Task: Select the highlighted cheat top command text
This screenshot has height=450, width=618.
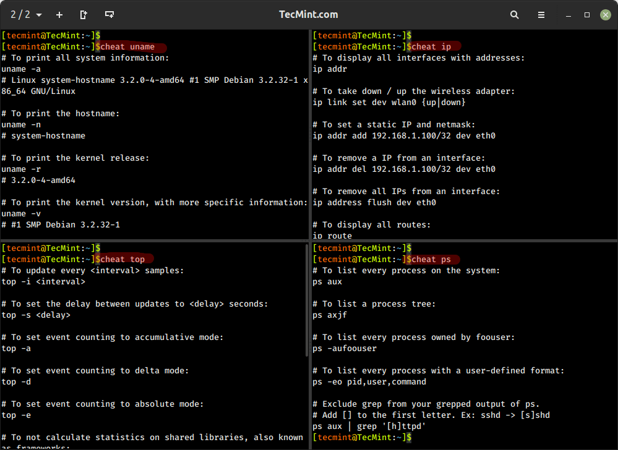Action: pyautogui.click(x=122, y=259)
